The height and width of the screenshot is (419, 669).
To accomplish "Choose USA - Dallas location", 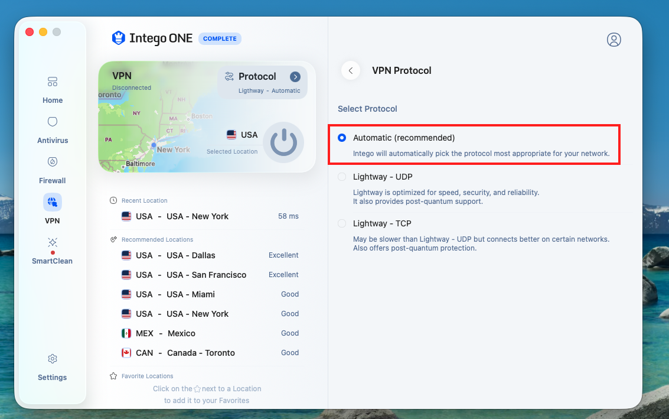I will (210, 255).
